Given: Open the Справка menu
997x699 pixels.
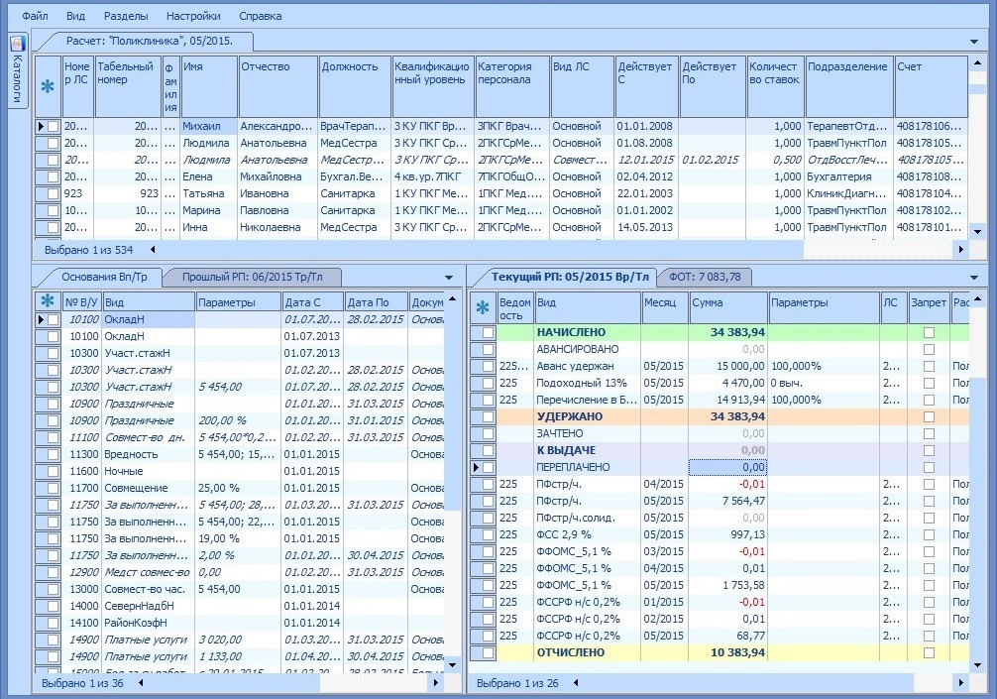Looking at the screenshot, I should click(260, 16).
